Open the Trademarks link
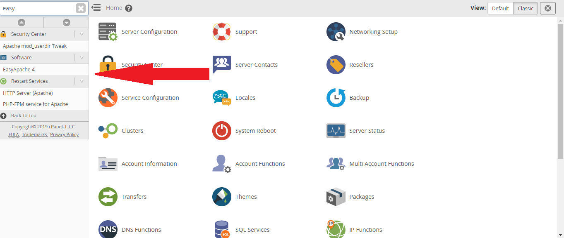Image resolution: width=564 pixels, height=238 pixels. (x=34, y=134)
